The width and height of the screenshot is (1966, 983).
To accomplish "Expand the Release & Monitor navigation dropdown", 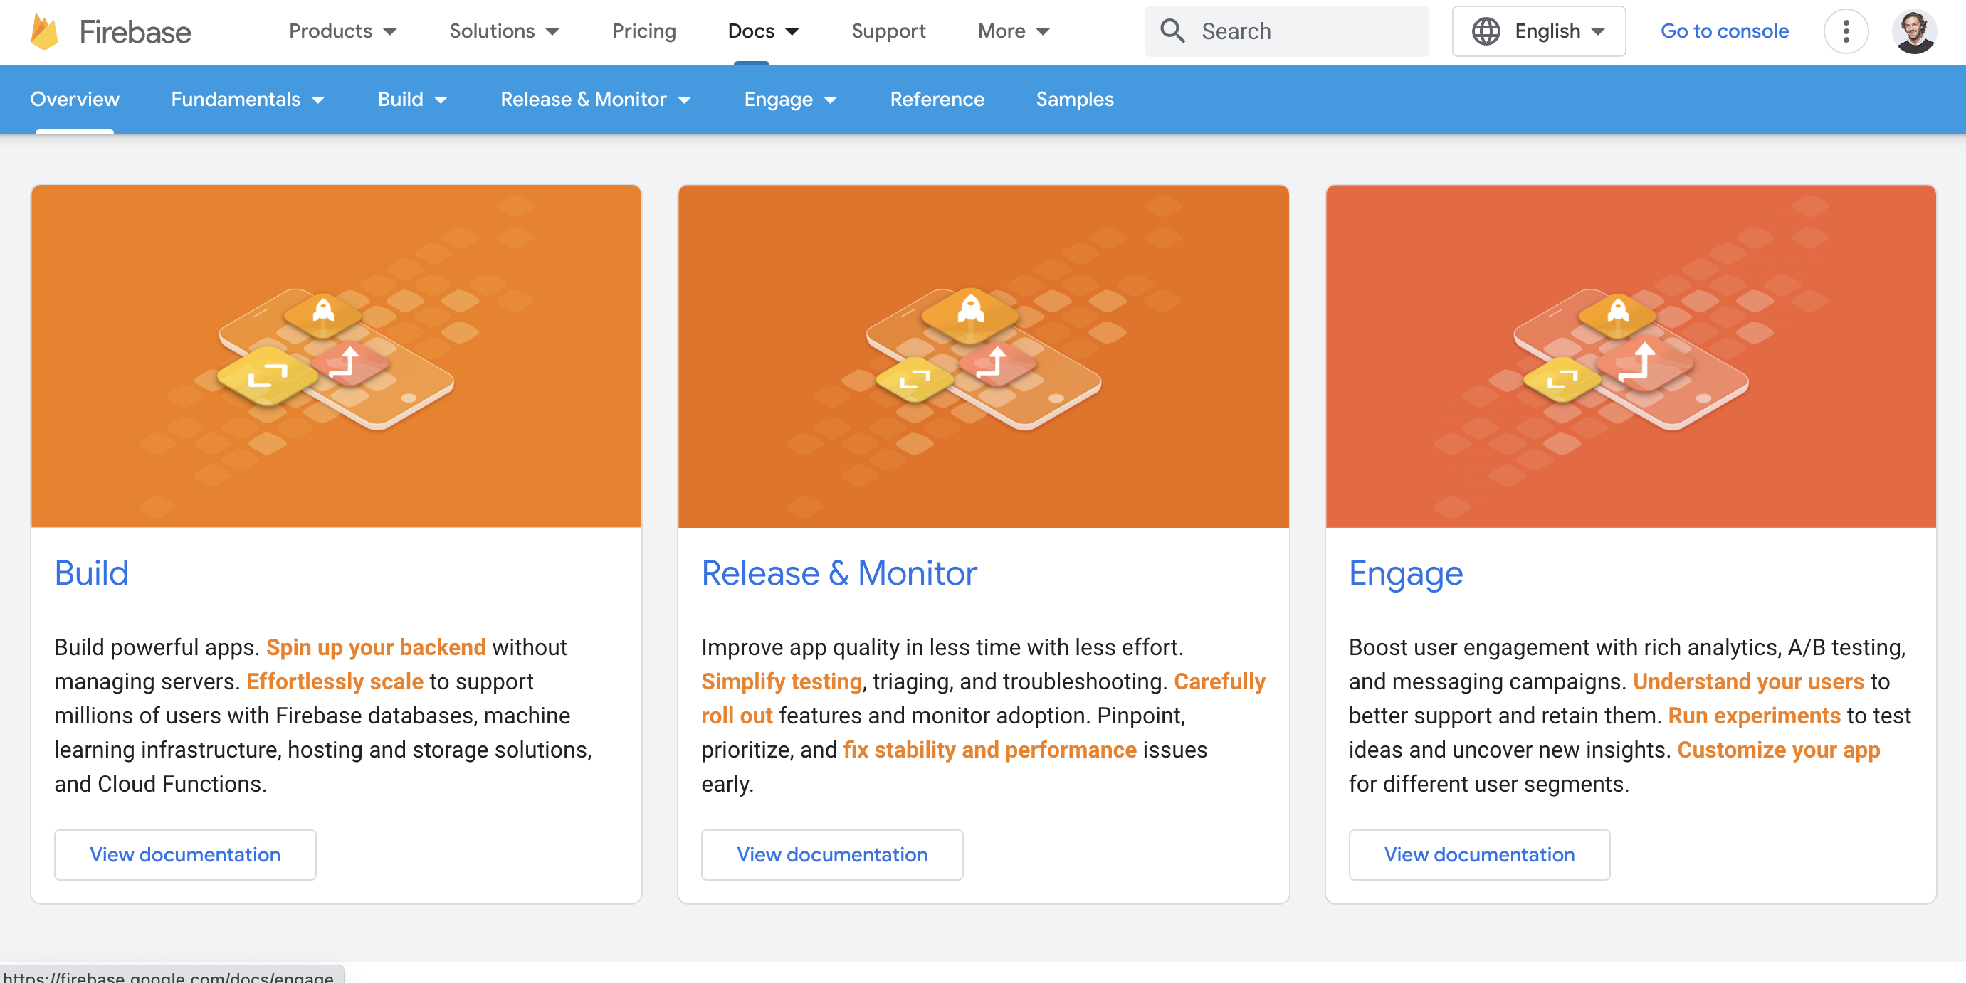I will [x=596, y=99].
